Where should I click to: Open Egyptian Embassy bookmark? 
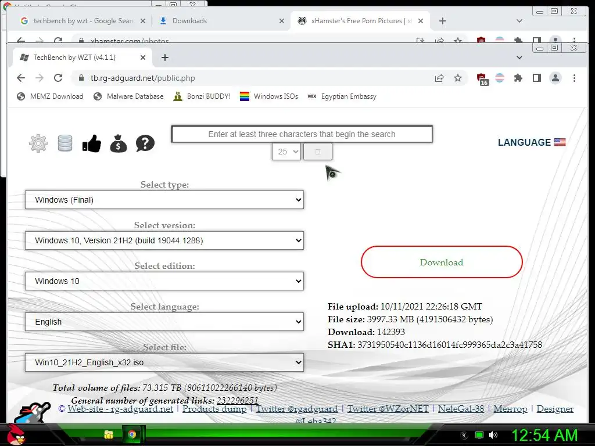pyautogui.click(x=342, y=96)
